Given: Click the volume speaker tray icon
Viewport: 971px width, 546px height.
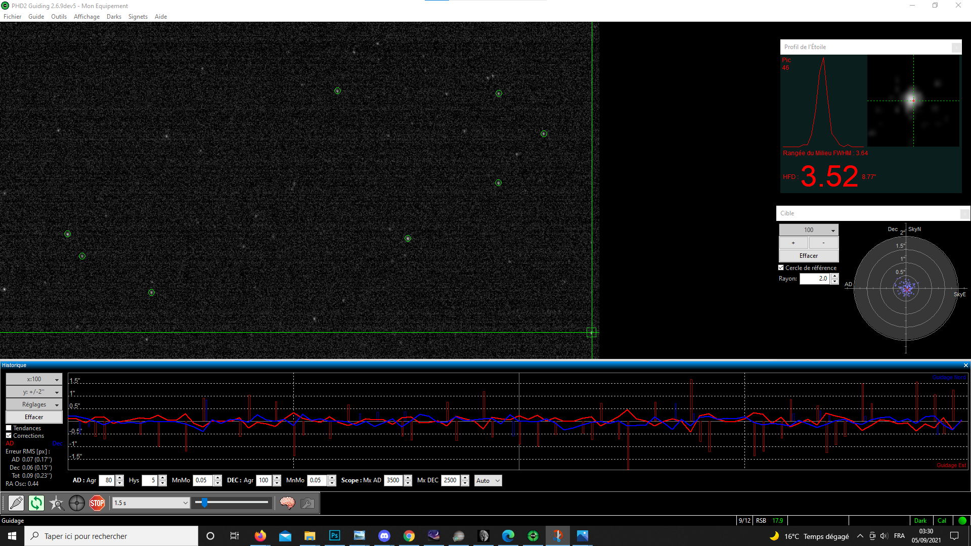Looking at the screenshot, I should [x=884, y=536].
